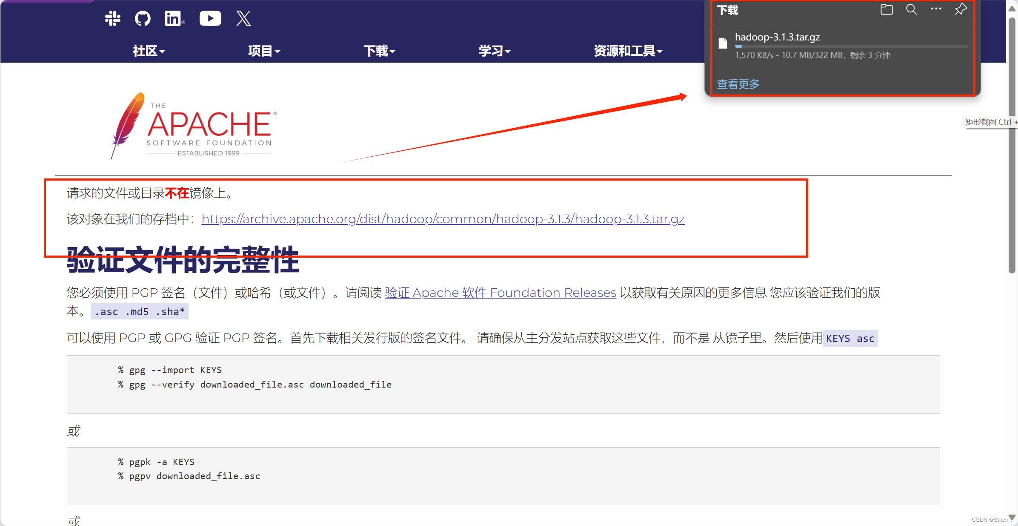The image size is (1018, 526).
Task: Click the 'pgpv downloaded_file.asc' code line
Action: pos(189,476)
